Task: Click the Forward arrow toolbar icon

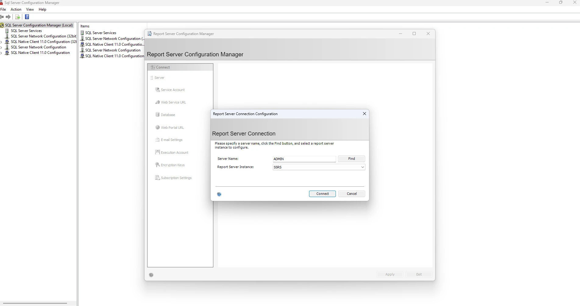Action: [x=8, y=17]
